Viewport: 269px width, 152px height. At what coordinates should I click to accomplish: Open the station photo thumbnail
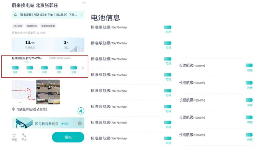click(48, 92)
